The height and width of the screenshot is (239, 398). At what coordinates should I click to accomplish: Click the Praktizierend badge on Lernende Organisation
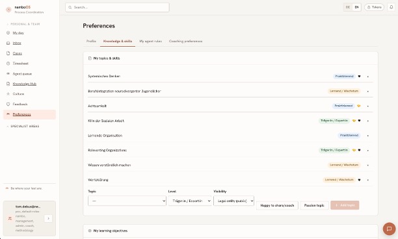349,136
